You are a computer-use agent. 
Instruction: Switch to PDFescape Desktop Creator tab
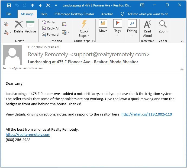pyautogui.click(x=75, y=14)
